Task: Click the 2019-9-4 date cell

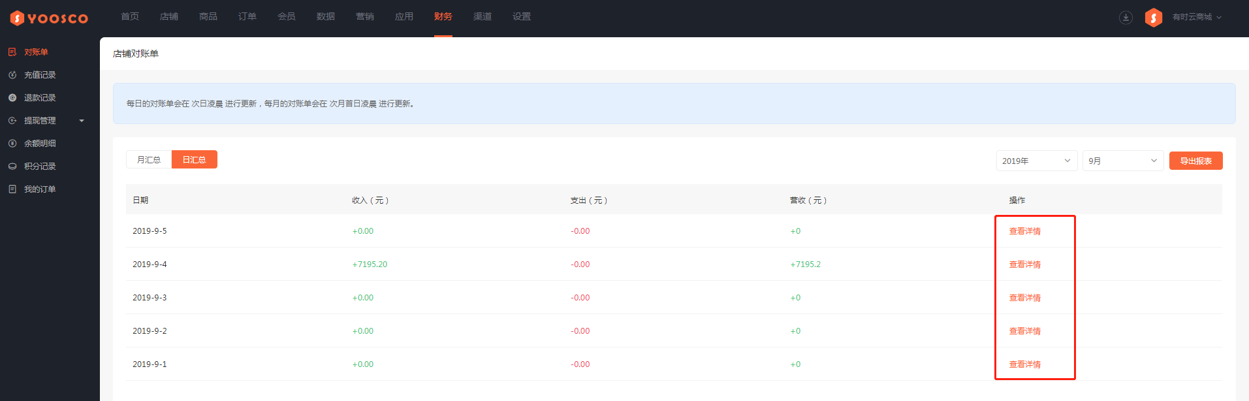Action: coord(150,265)
